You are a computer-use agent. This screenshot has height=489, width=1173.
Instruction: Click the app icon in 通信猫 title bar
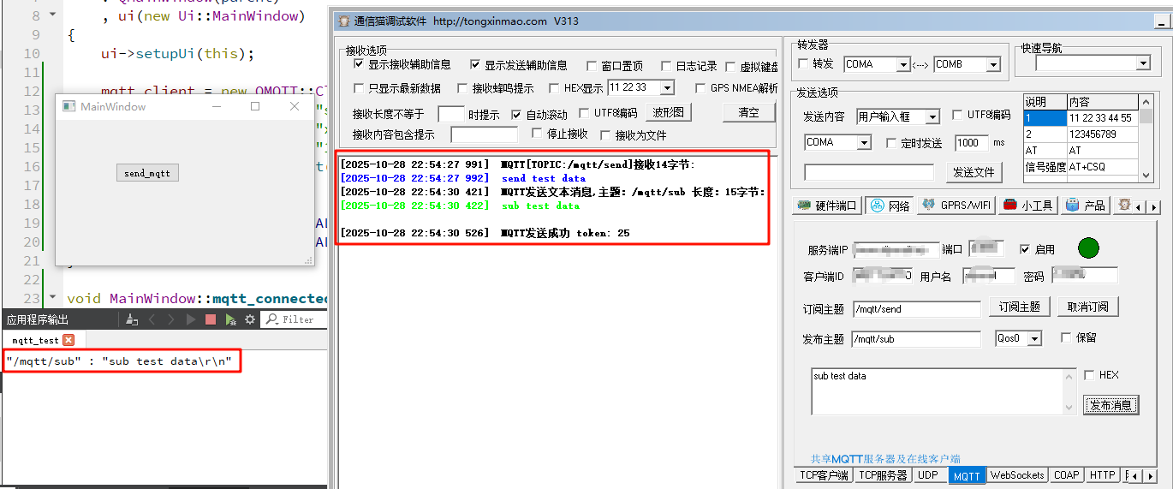coord(343,21)
